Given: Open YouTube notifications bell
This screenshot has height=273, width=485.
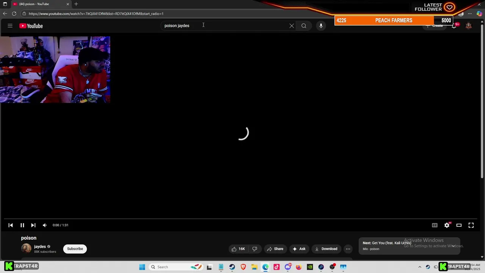Looking at the screenshot, I should coord(454,26).
